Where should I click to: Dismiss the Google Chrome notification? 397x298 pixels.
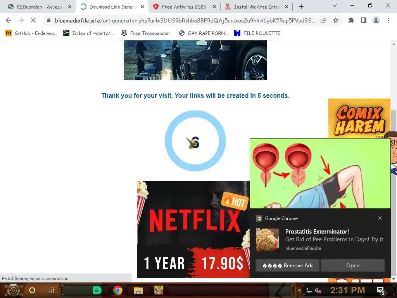tap(380, 218)
